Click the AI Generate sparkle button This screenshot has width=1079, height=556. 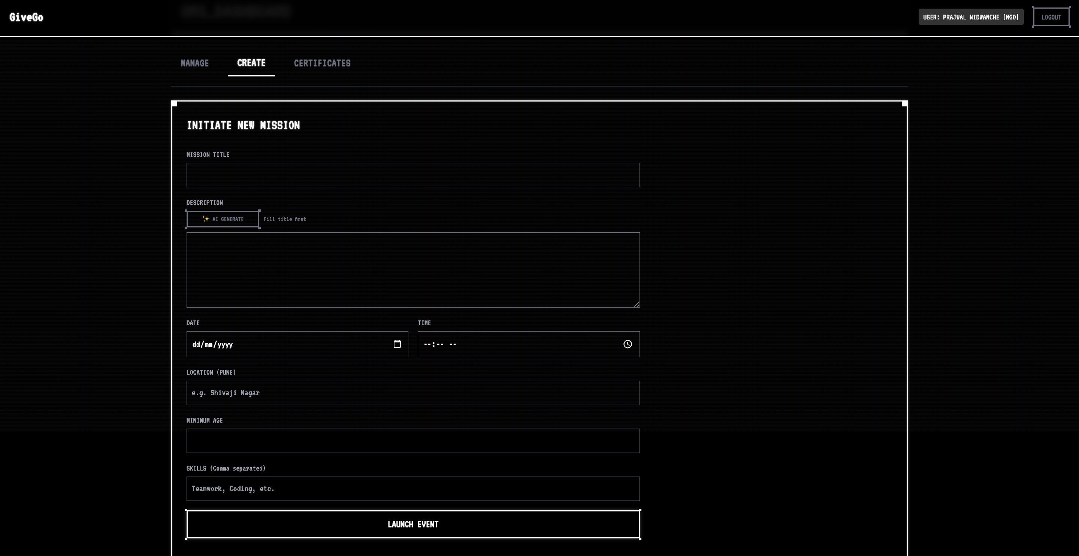pyautogui.click(x=223, y=219)
